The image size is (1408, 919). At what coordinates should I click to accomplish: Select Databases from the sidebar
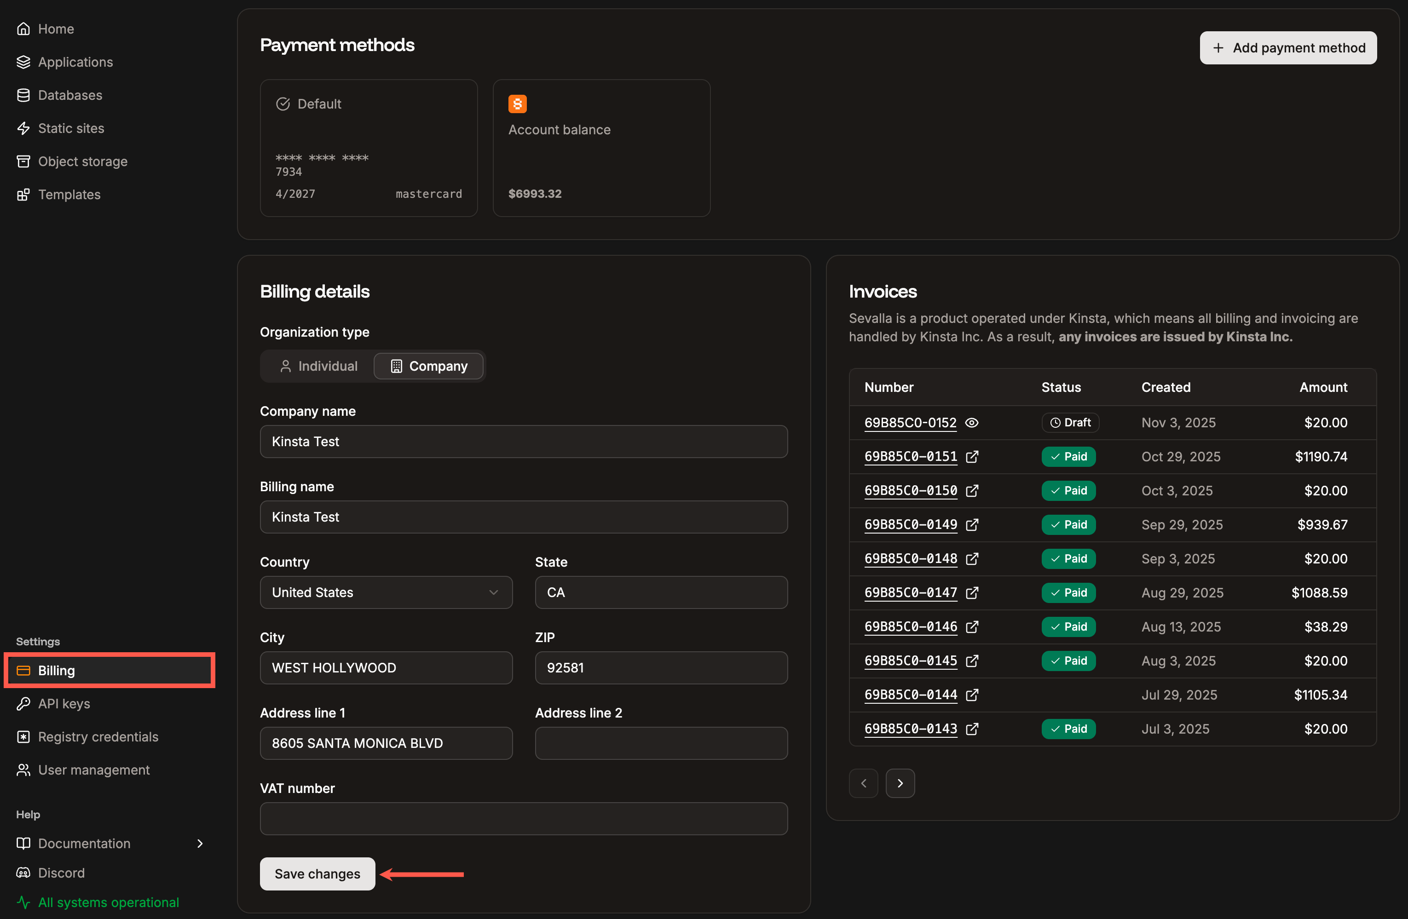pos(70,95)
